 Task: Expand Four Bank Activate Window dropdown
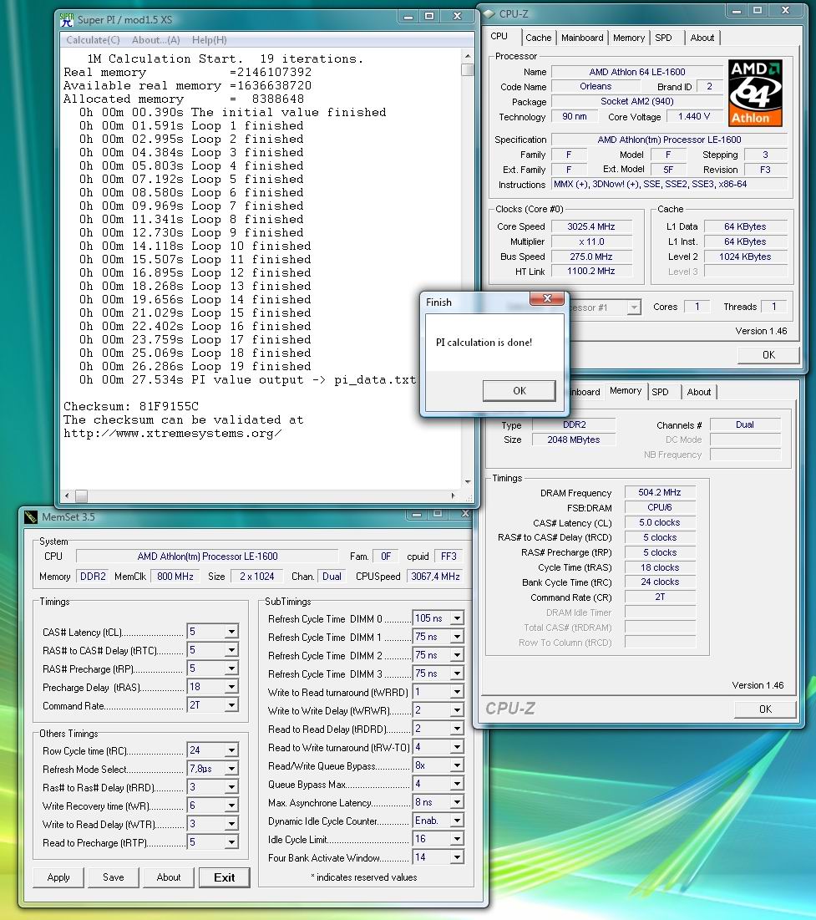[x=457, y=857]
